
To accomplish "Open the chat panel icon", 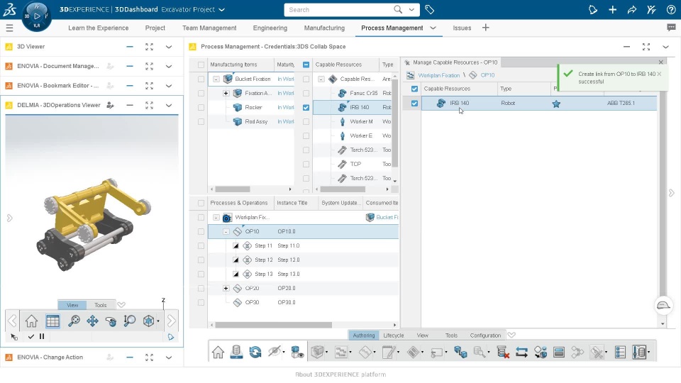I will (671, 28).
